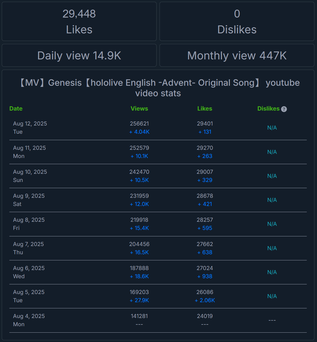Screen dimensions: 317x342
Task: Click the Genesis video stats title
Action: 158,88
